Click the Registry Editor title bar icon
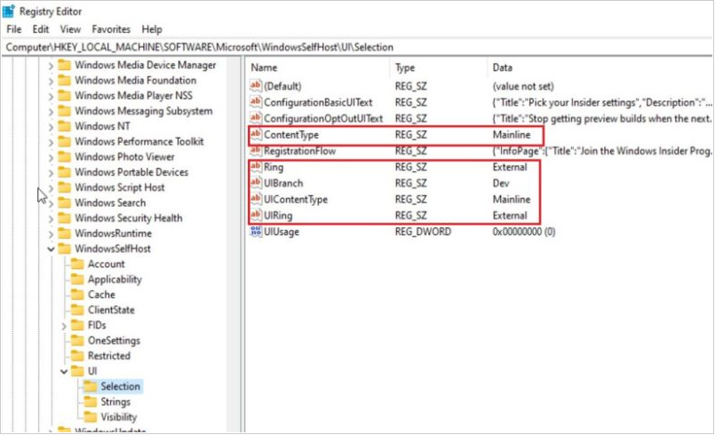 [x=9, y=11]
